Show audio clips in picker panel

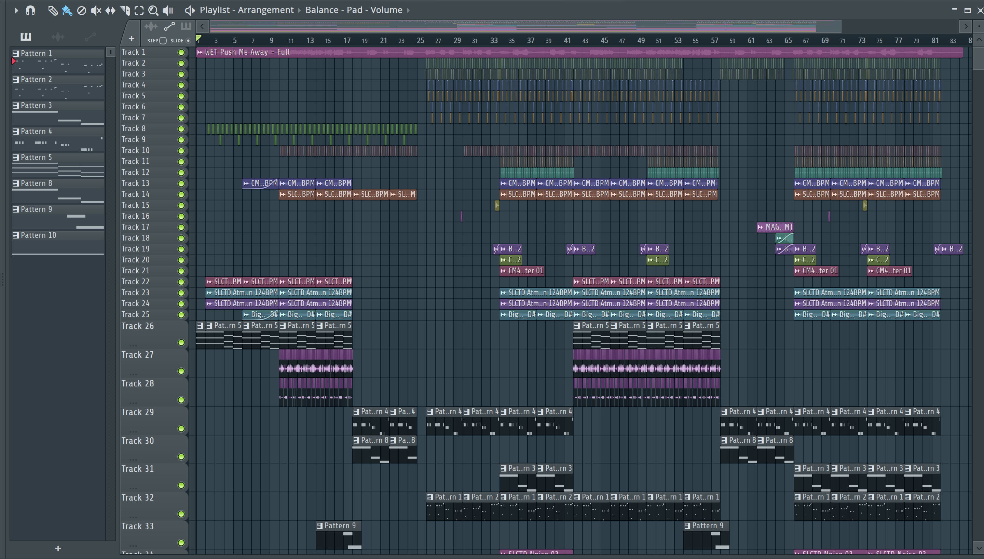tap(58, 37)
